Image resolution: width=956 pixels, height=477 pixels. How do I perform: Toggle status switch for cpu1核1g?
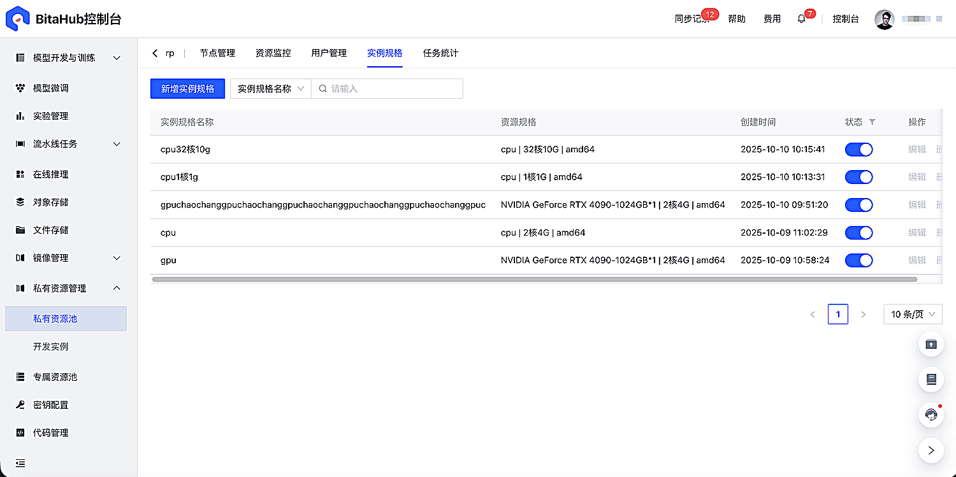(x=858, y=177)
